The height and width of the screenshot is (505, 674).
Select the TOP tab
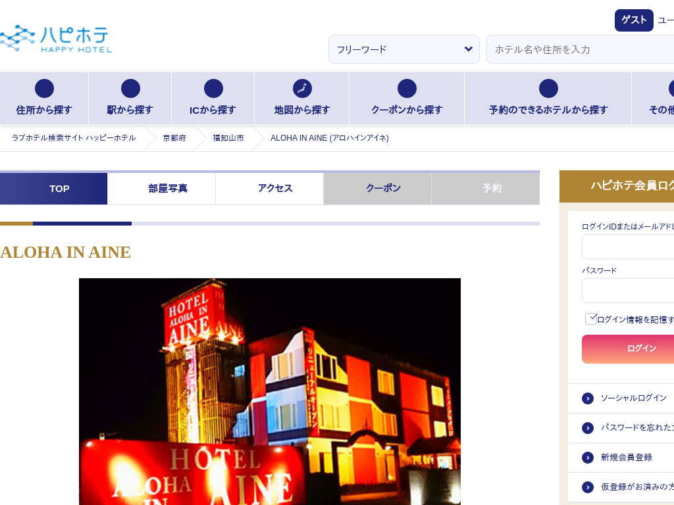(54, 189)
